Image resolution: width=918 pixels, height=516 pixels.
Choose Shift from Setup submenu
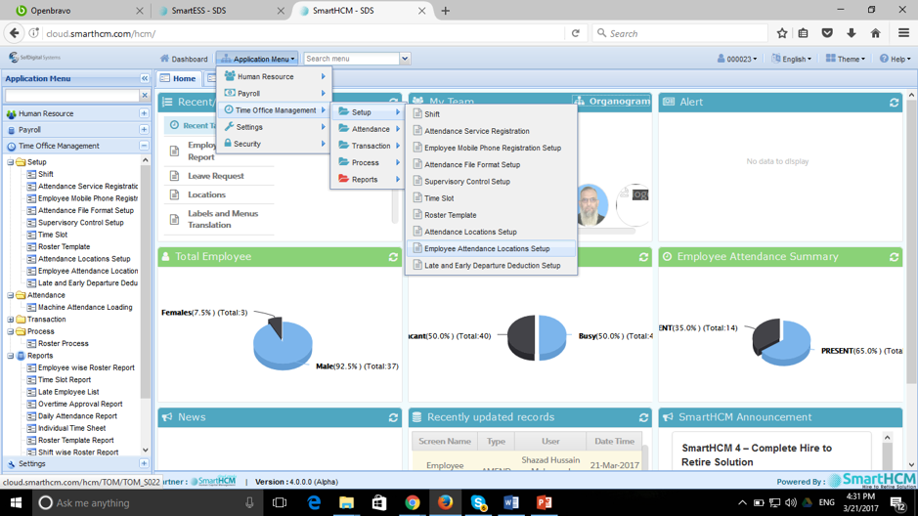491,114
